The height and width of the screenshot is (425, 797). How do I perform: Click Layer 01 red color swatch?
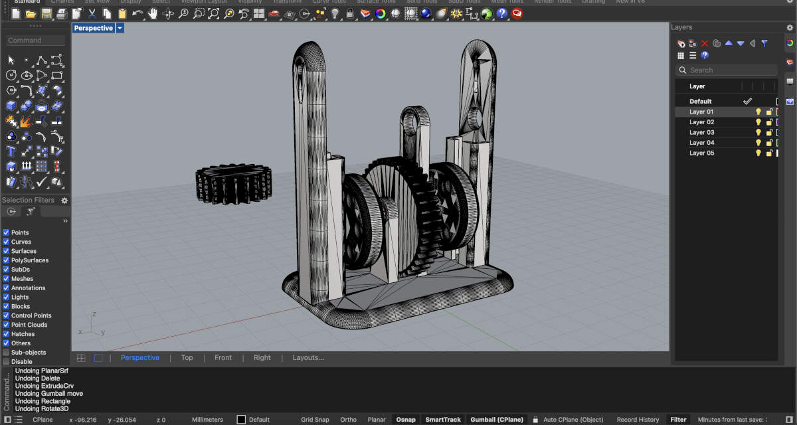pyautogui.click(x=778, y=112)
